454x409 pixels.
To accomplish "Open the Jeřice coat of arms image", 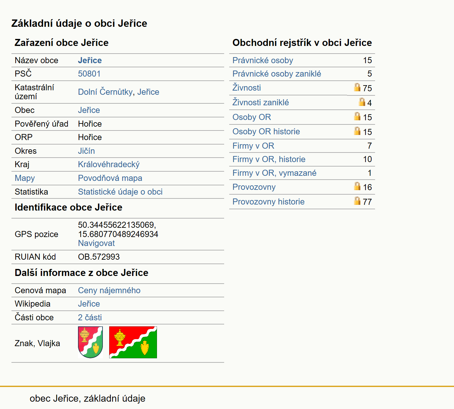I will [90, 342].
